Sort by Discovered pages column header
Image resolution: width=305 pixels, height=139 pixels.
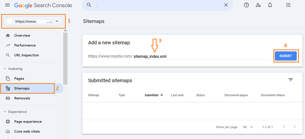pyautogui.click(x=236, y=95)
